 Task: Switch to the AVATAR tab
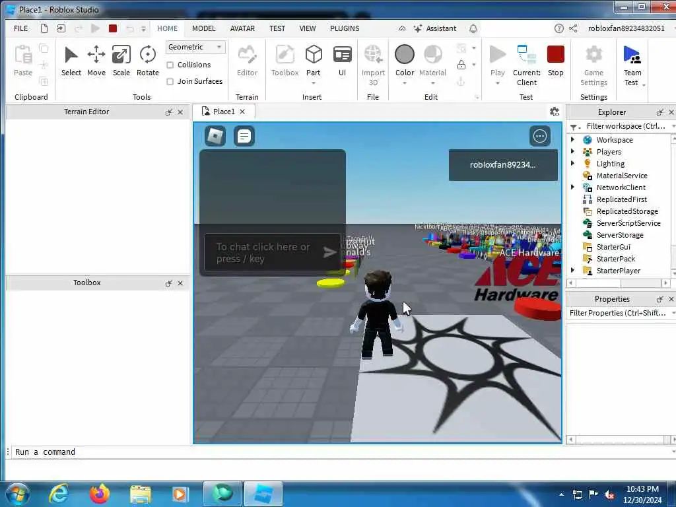click(x=242, y=28)
